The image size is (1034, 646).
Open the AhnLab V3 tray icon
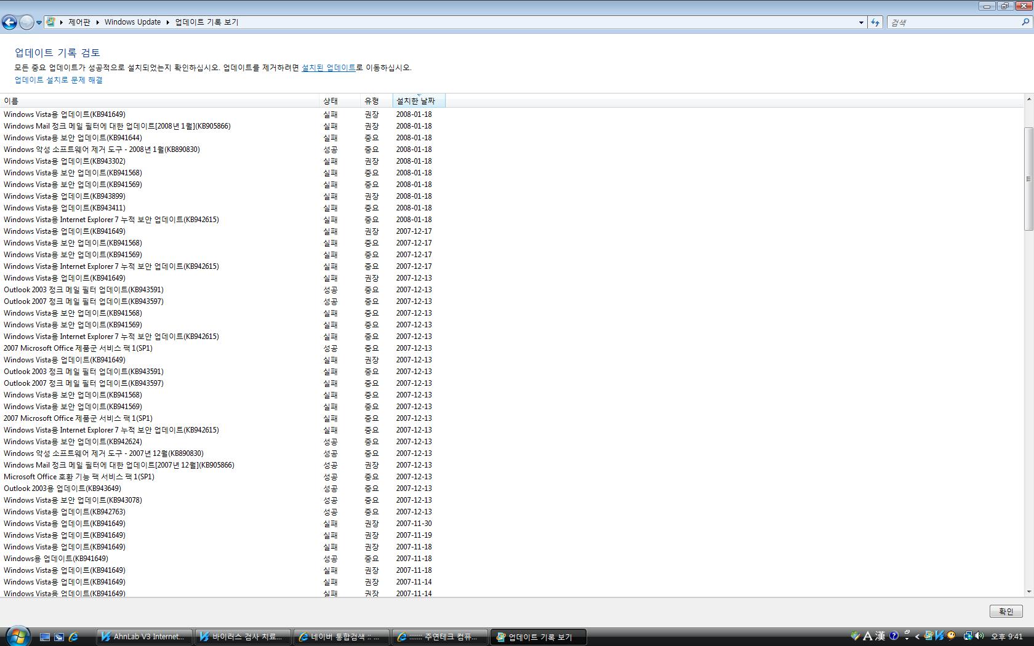pos(940,636)
